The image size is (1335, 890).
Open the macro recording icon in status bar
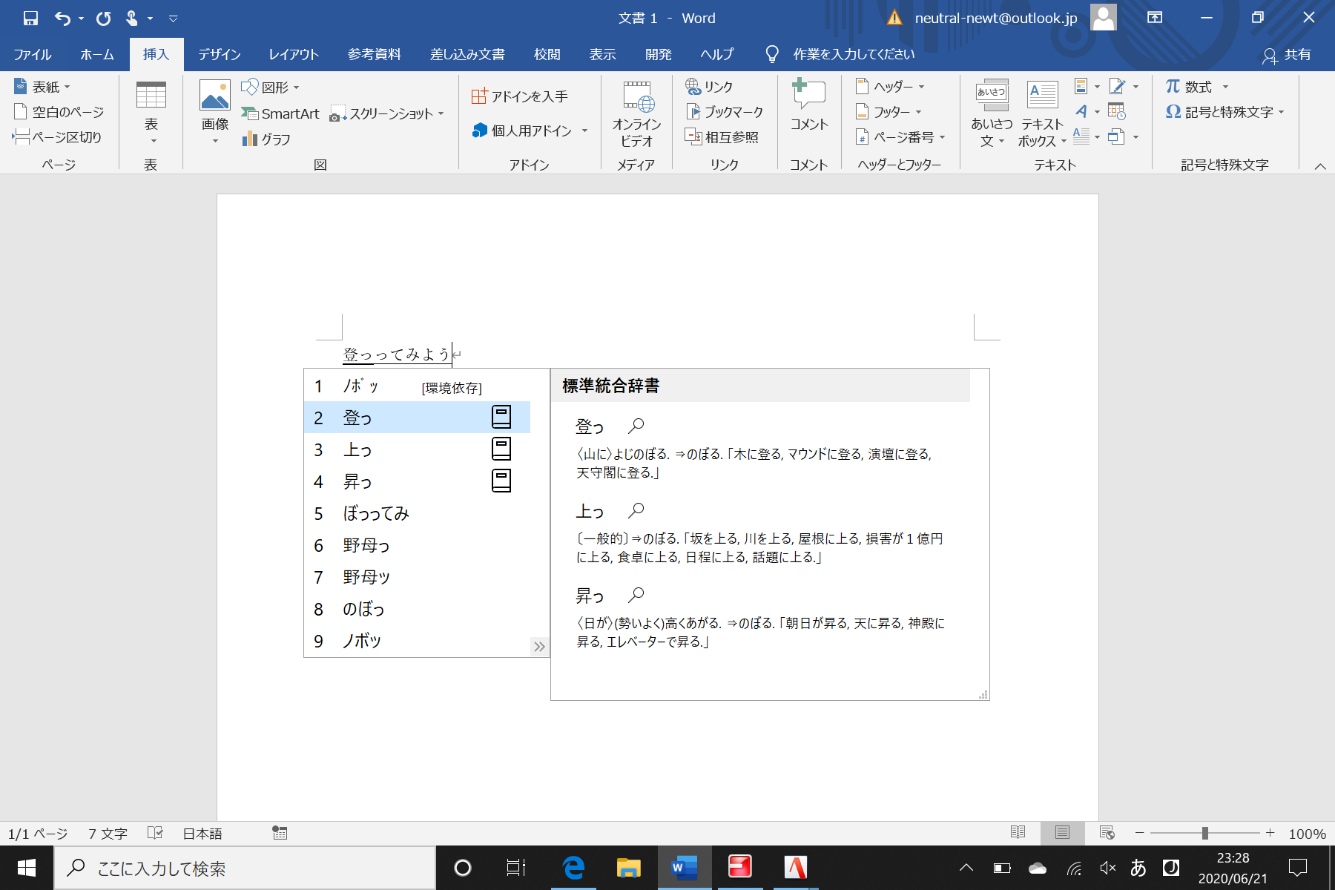(280, 833)
